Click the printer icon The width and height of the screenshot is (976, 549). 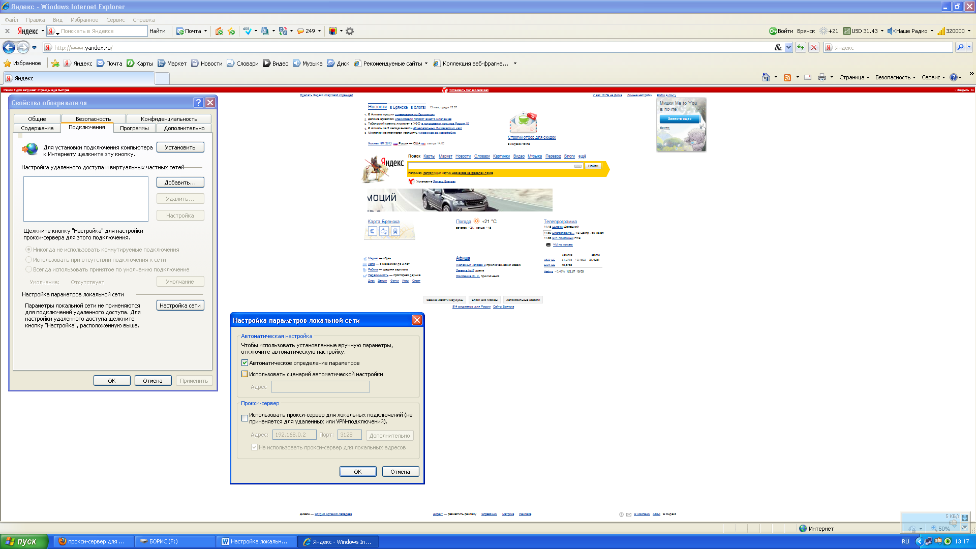[x=822, y=77]
